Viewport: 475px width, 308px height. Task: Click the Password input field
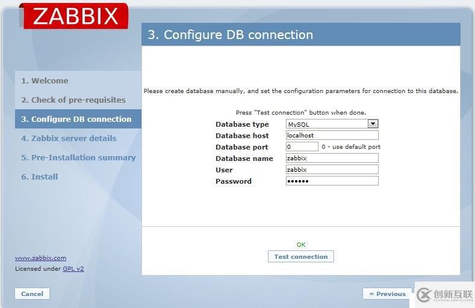coord(332,181)
